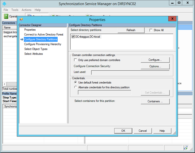
Task: Choose Alternate credentials for this directory partition
Action: (x=76, y=87)
